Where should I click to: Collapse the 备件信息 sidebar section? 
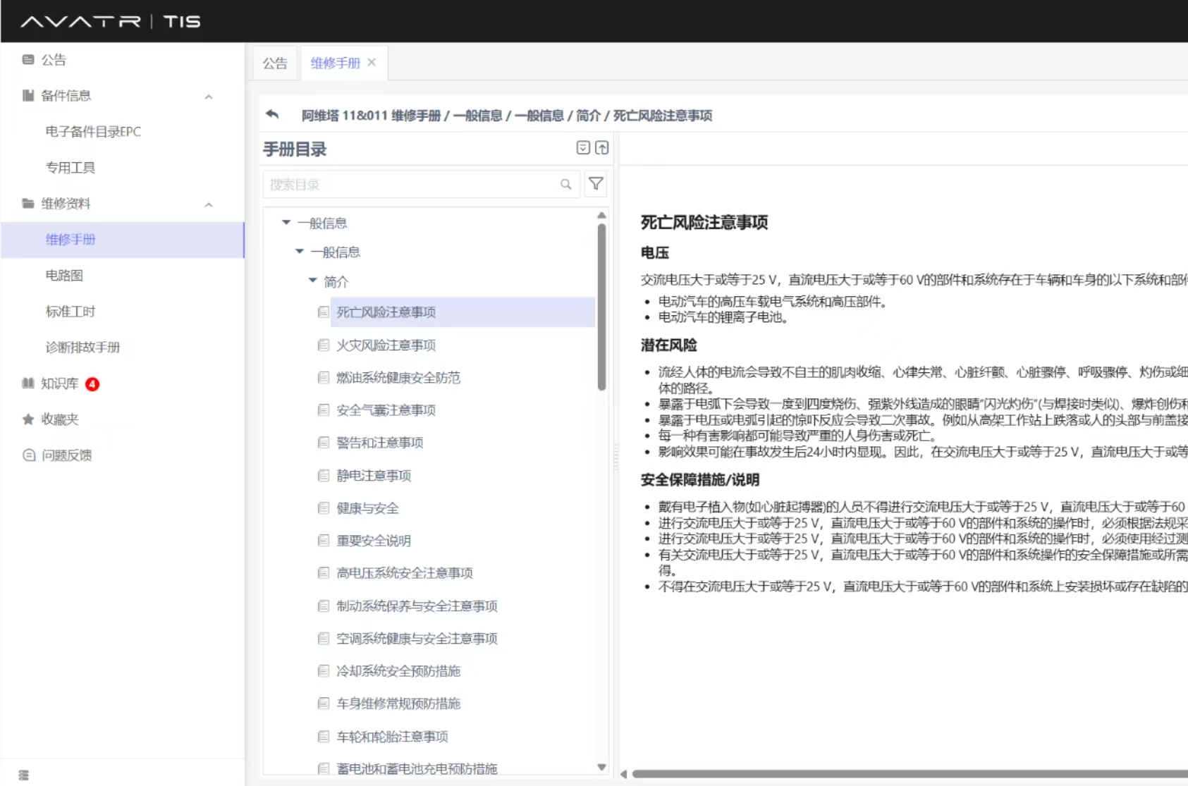(x=209, y=97)
